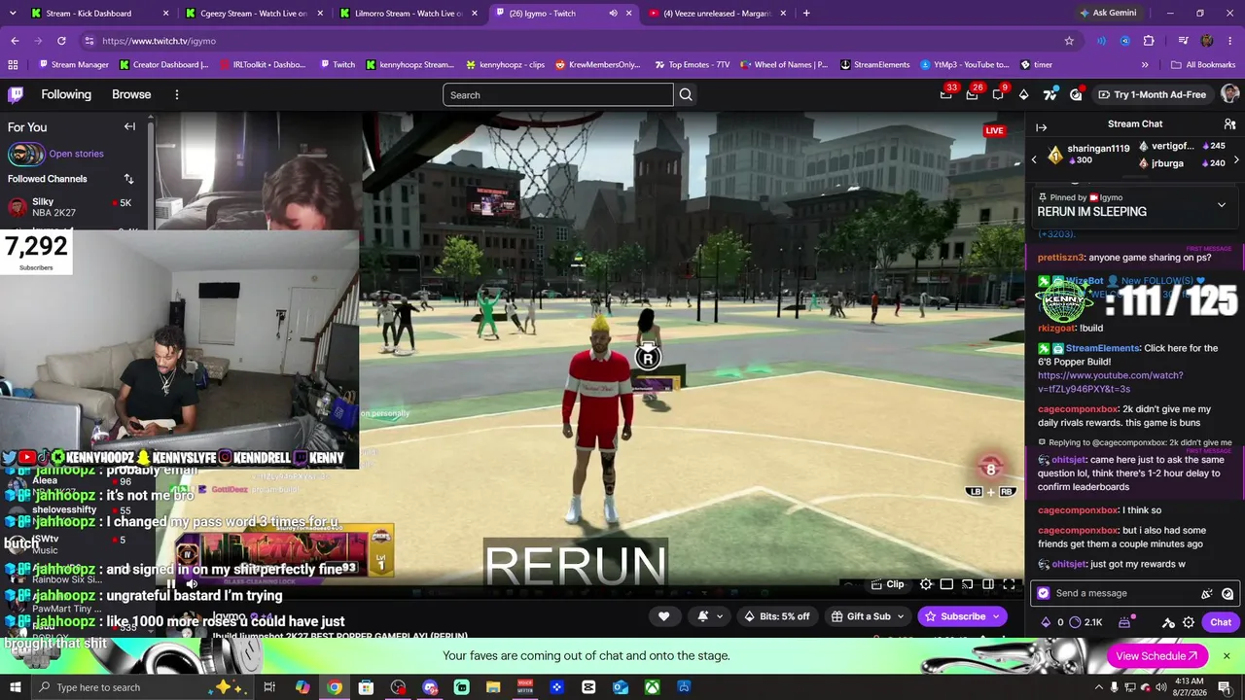Open the emote picker in chat input
This screenshot has height=700, width=1245.
click(1227, 593)
